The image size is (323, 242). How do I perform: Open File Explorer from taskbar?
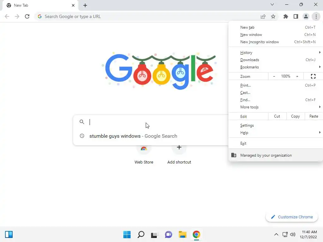pyautogui.click(x=183, y=234)
